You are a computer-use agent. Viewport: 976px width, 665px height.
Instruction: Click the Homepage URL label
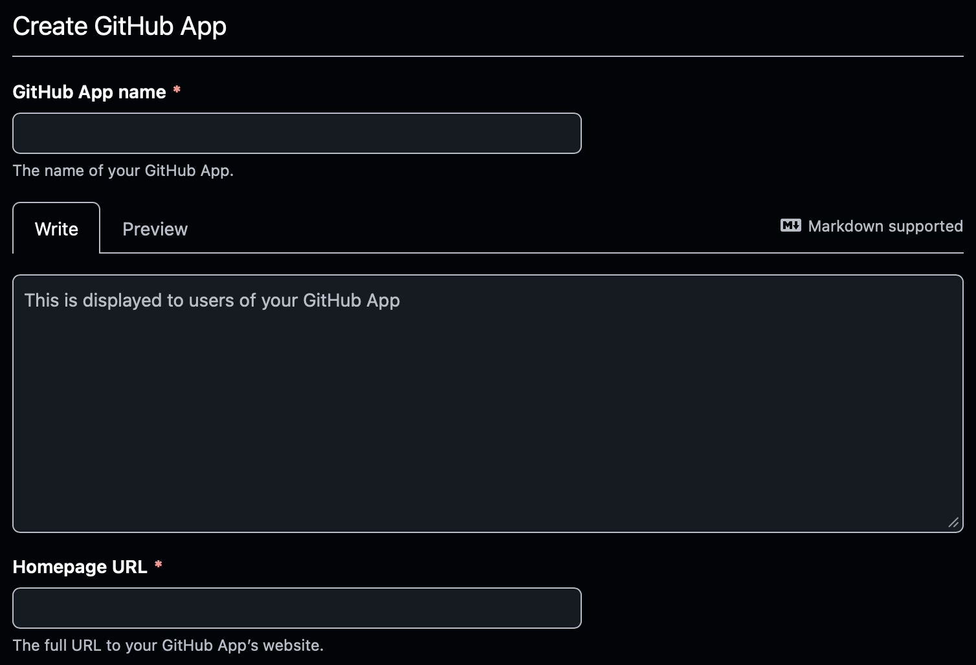click(79, 567)
